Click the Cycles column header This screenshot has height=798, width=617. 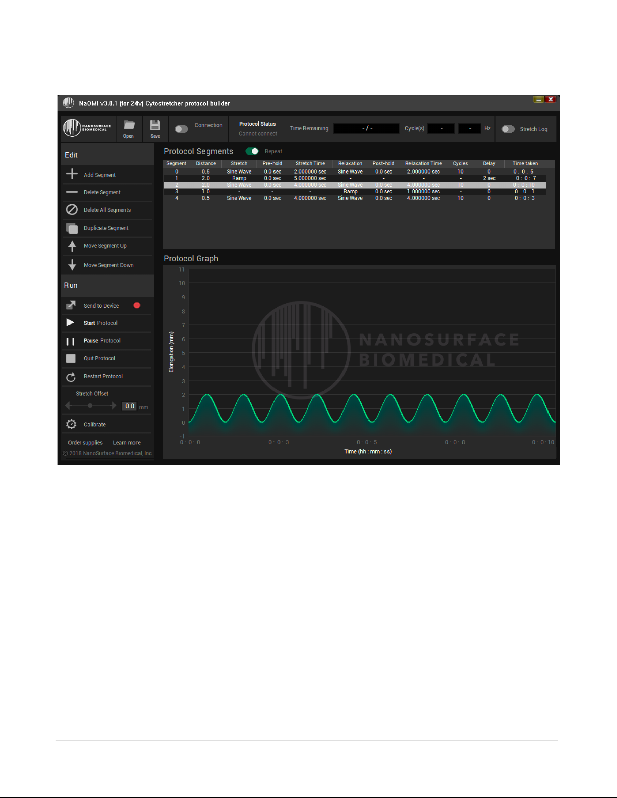[x=460, y=163]
